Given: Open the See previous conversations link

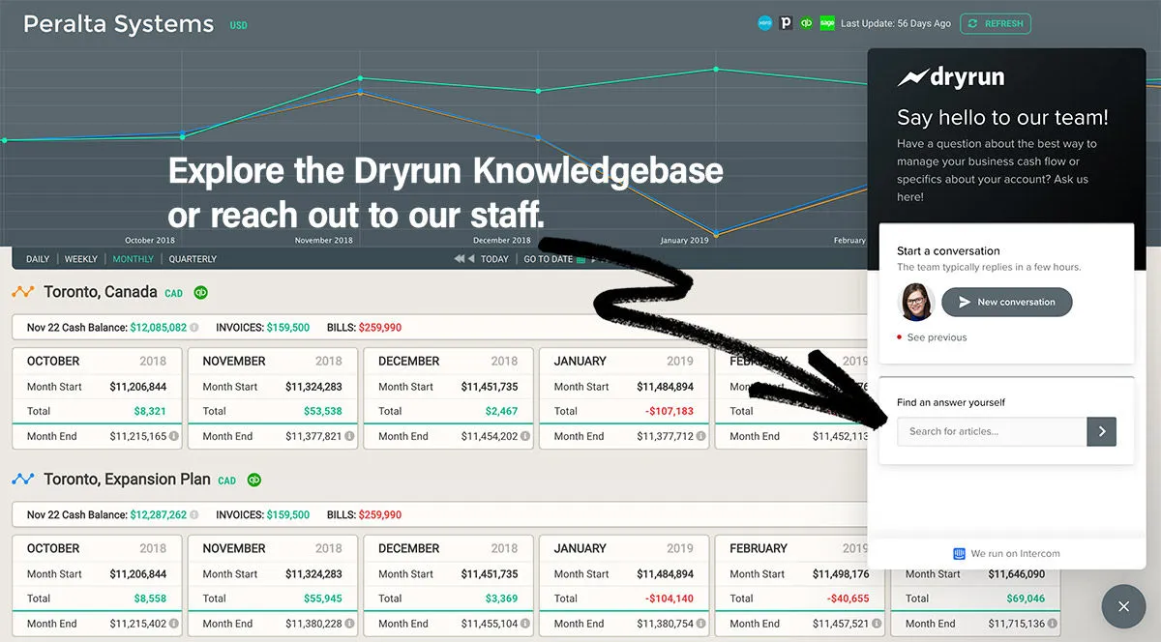Looking at the screenshot, I should tap(937, 337).
